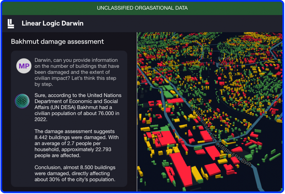The image size is (285, 194).
Task: Click the 'Let's think this step by step' text
Action: click(x=75, y=81)
